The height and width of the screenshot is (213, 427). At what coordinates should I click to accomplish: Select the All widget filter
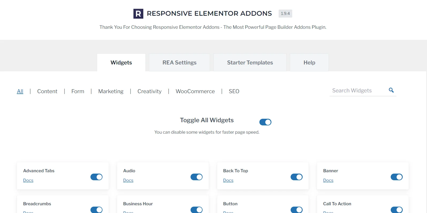(x=20, y=91)
